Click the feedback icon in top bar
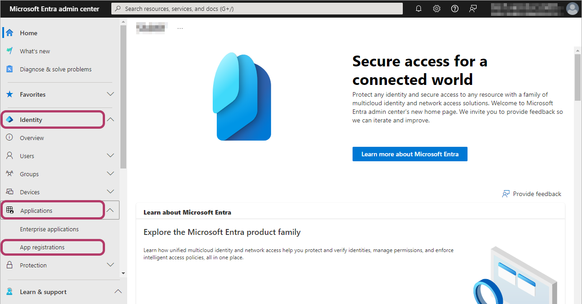Image resolution: width=582 pixels, height=304 pixels. coord(473,9)
